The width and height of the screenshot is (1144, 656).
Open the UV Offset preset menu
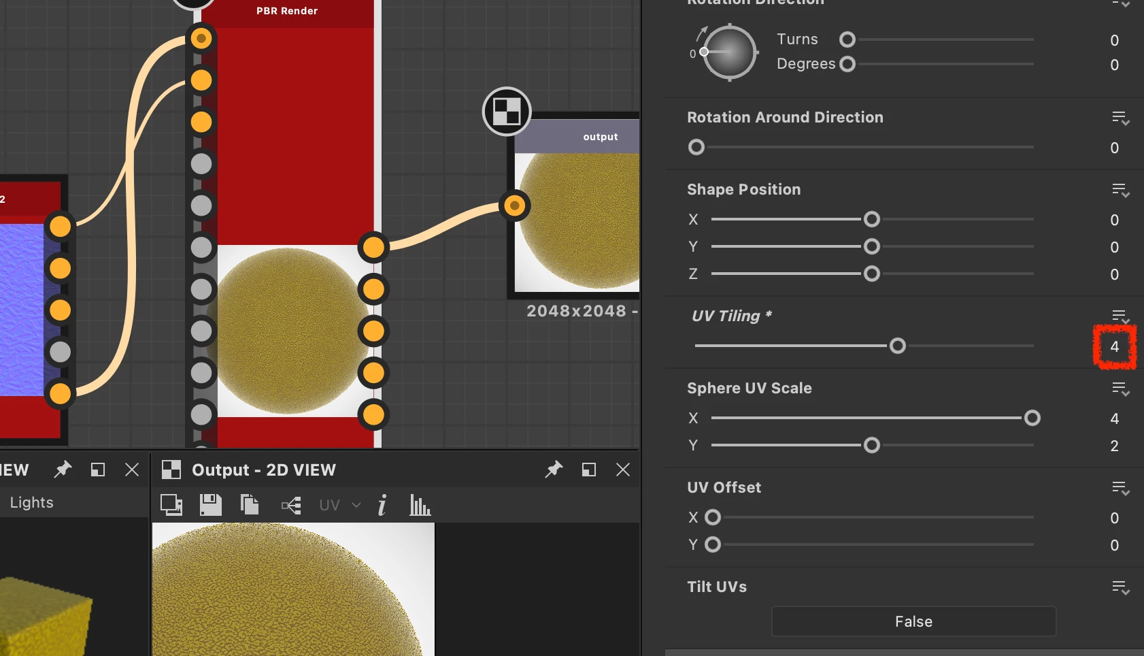coord(1121,489)
